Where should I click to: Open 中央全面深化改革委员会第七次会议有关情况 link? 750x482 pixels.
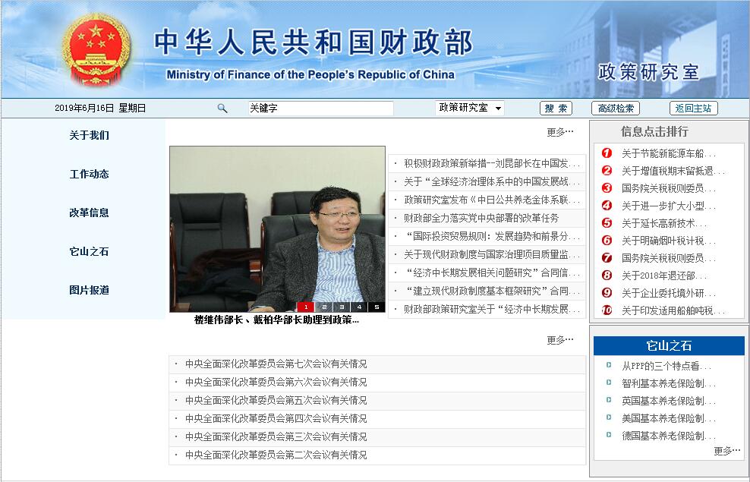coord(276,364)
